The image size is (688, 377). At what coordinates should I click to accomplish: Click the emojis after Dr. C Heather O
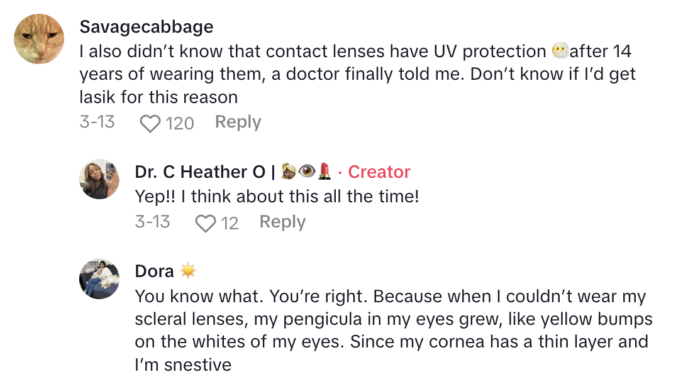coord(306,172)
